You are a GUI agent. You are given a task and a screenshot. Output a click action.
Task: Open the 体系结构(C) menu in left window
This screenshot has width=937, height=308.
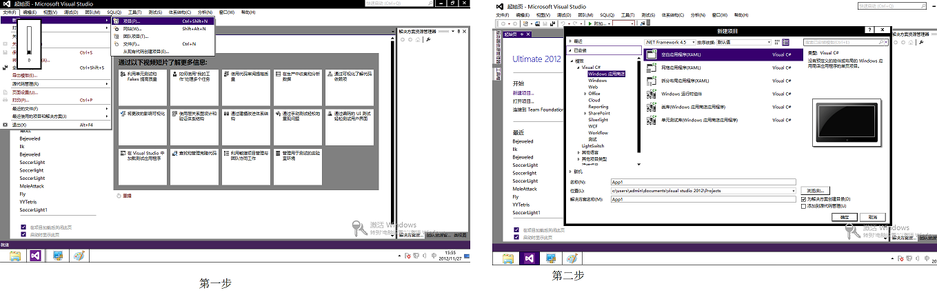pyautogui.click(x=179, y=12)
